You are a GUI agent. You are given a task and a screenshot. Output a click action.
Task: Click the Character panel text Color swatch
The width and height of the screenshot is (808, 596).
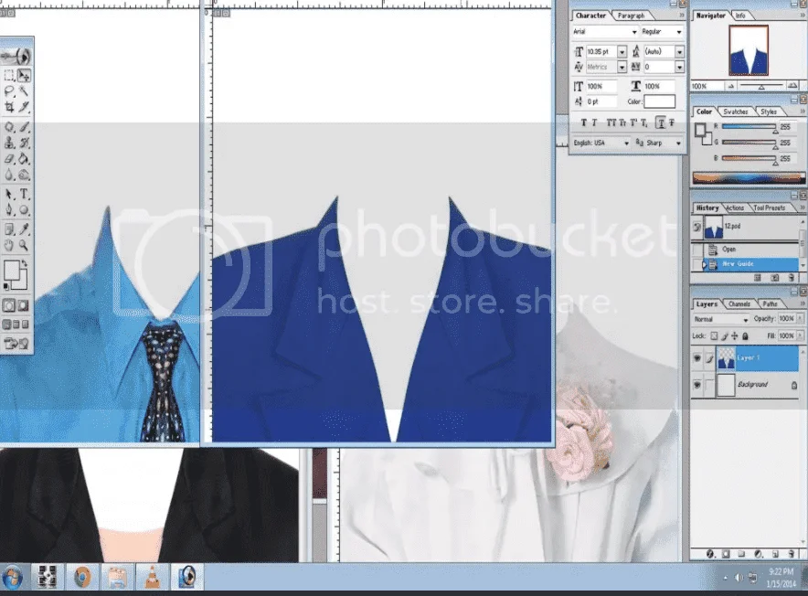click(x=659, y=101)
